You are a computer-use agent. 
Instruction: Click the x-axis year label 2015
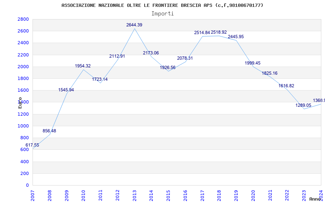click(x=169, y=196)
